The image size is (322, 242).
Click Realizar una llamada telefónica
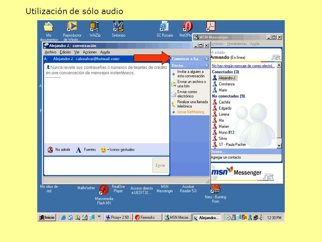[193, 104]
